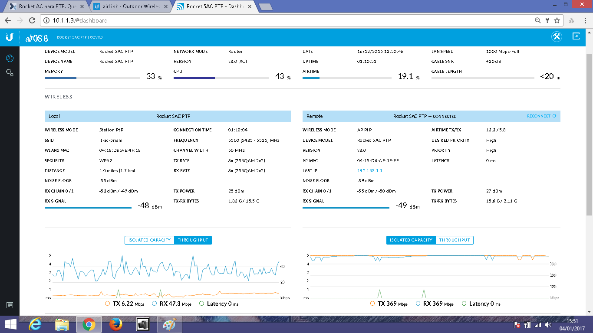Click the frequency value 5500 [5485 - 5535] MHz
This screenshot has width=593, height=333.
click(254, 140)
